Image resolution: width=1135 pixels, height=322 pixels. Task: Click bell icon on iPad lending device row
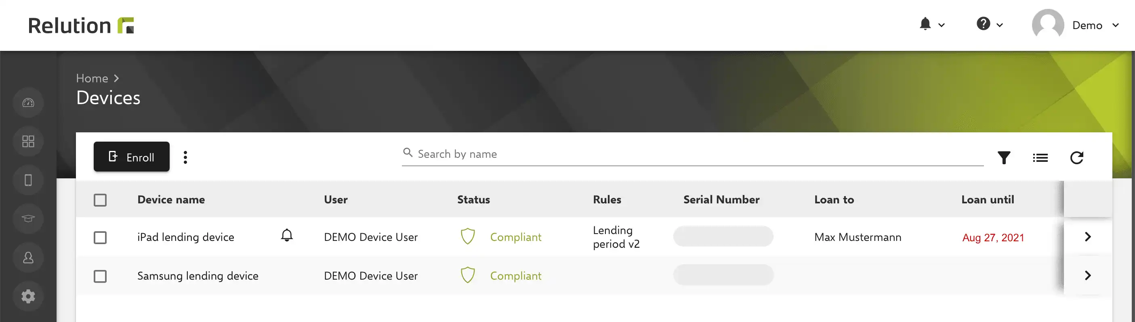tap(287, 236)
